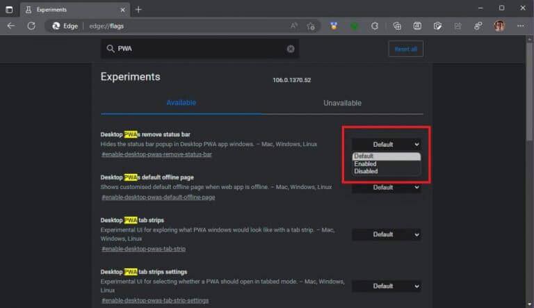Viewport: 534px width, 308px height.
Task: Click into the PWA search flags field
Action: [x=200, y=49]
